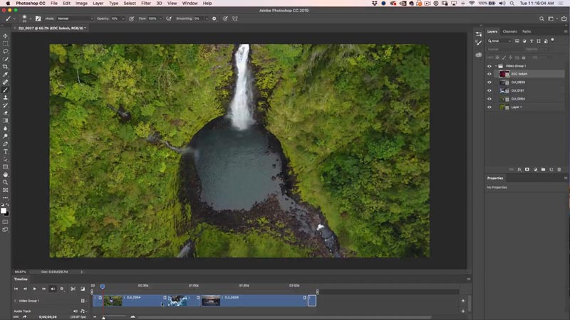The height and width of the screenshot is (320, 570).
Task: Open the Opacity value dropdown arrow
Action: click(123, 18)
